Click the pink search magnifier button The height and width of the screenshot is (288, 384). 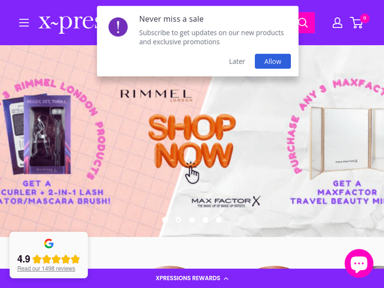[306, 23]
